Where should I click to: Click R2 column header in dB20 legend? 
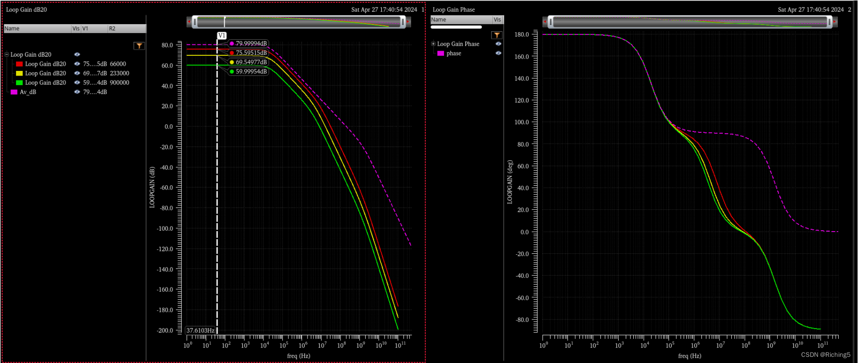[x=127, y=28]
